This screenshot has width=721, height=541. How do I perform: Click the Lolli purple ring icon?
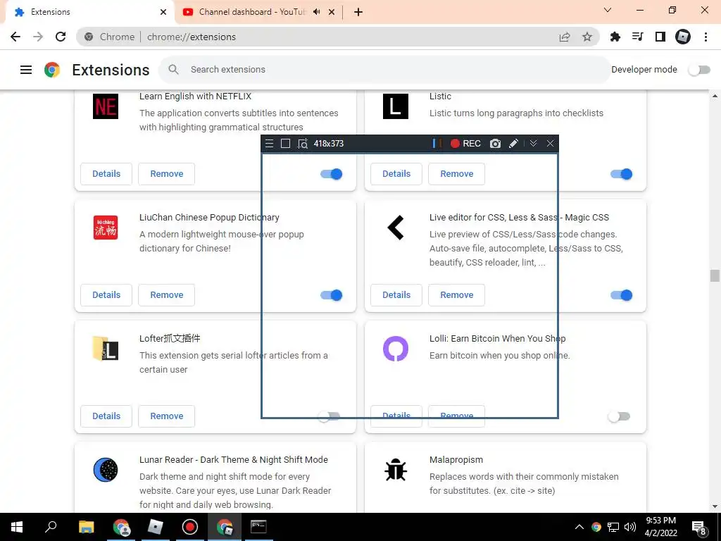click(396, 348)
